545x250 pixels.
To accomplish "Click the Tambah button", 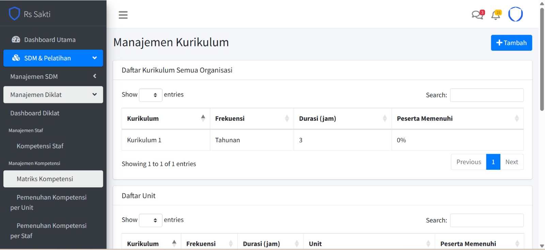I will pos(511,43).
